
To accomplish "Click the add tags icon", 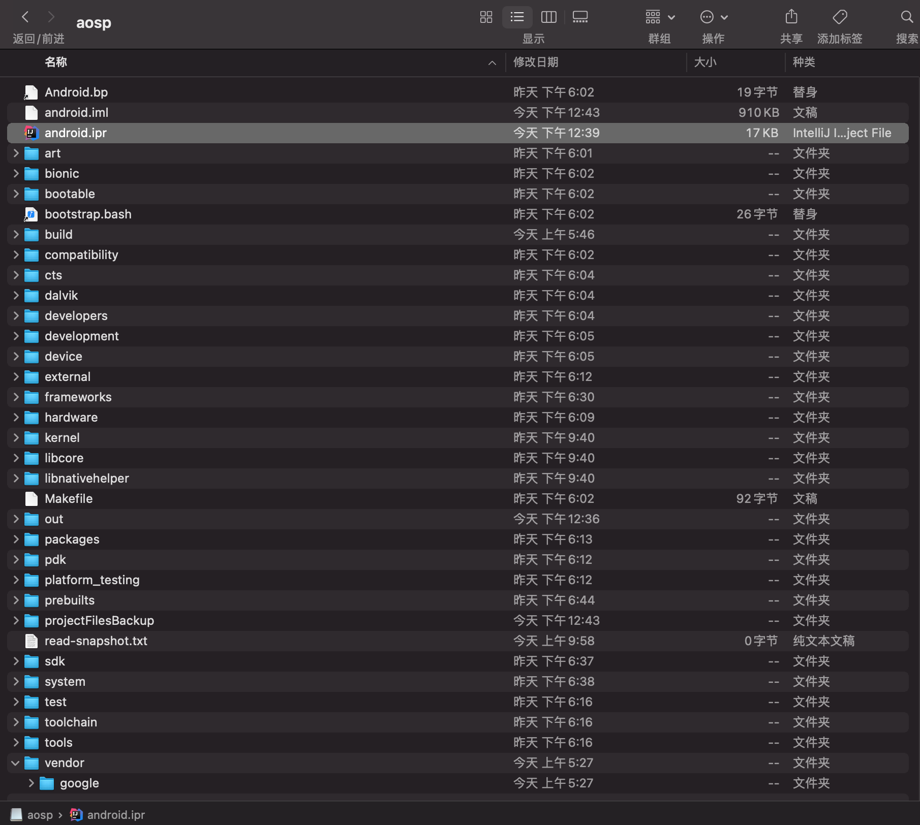I will click(840, 17).
